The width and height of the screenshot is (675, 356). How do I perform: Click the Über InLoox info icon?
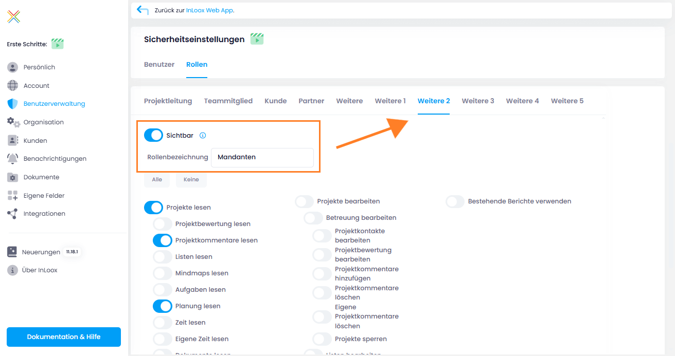coord(12,270)
